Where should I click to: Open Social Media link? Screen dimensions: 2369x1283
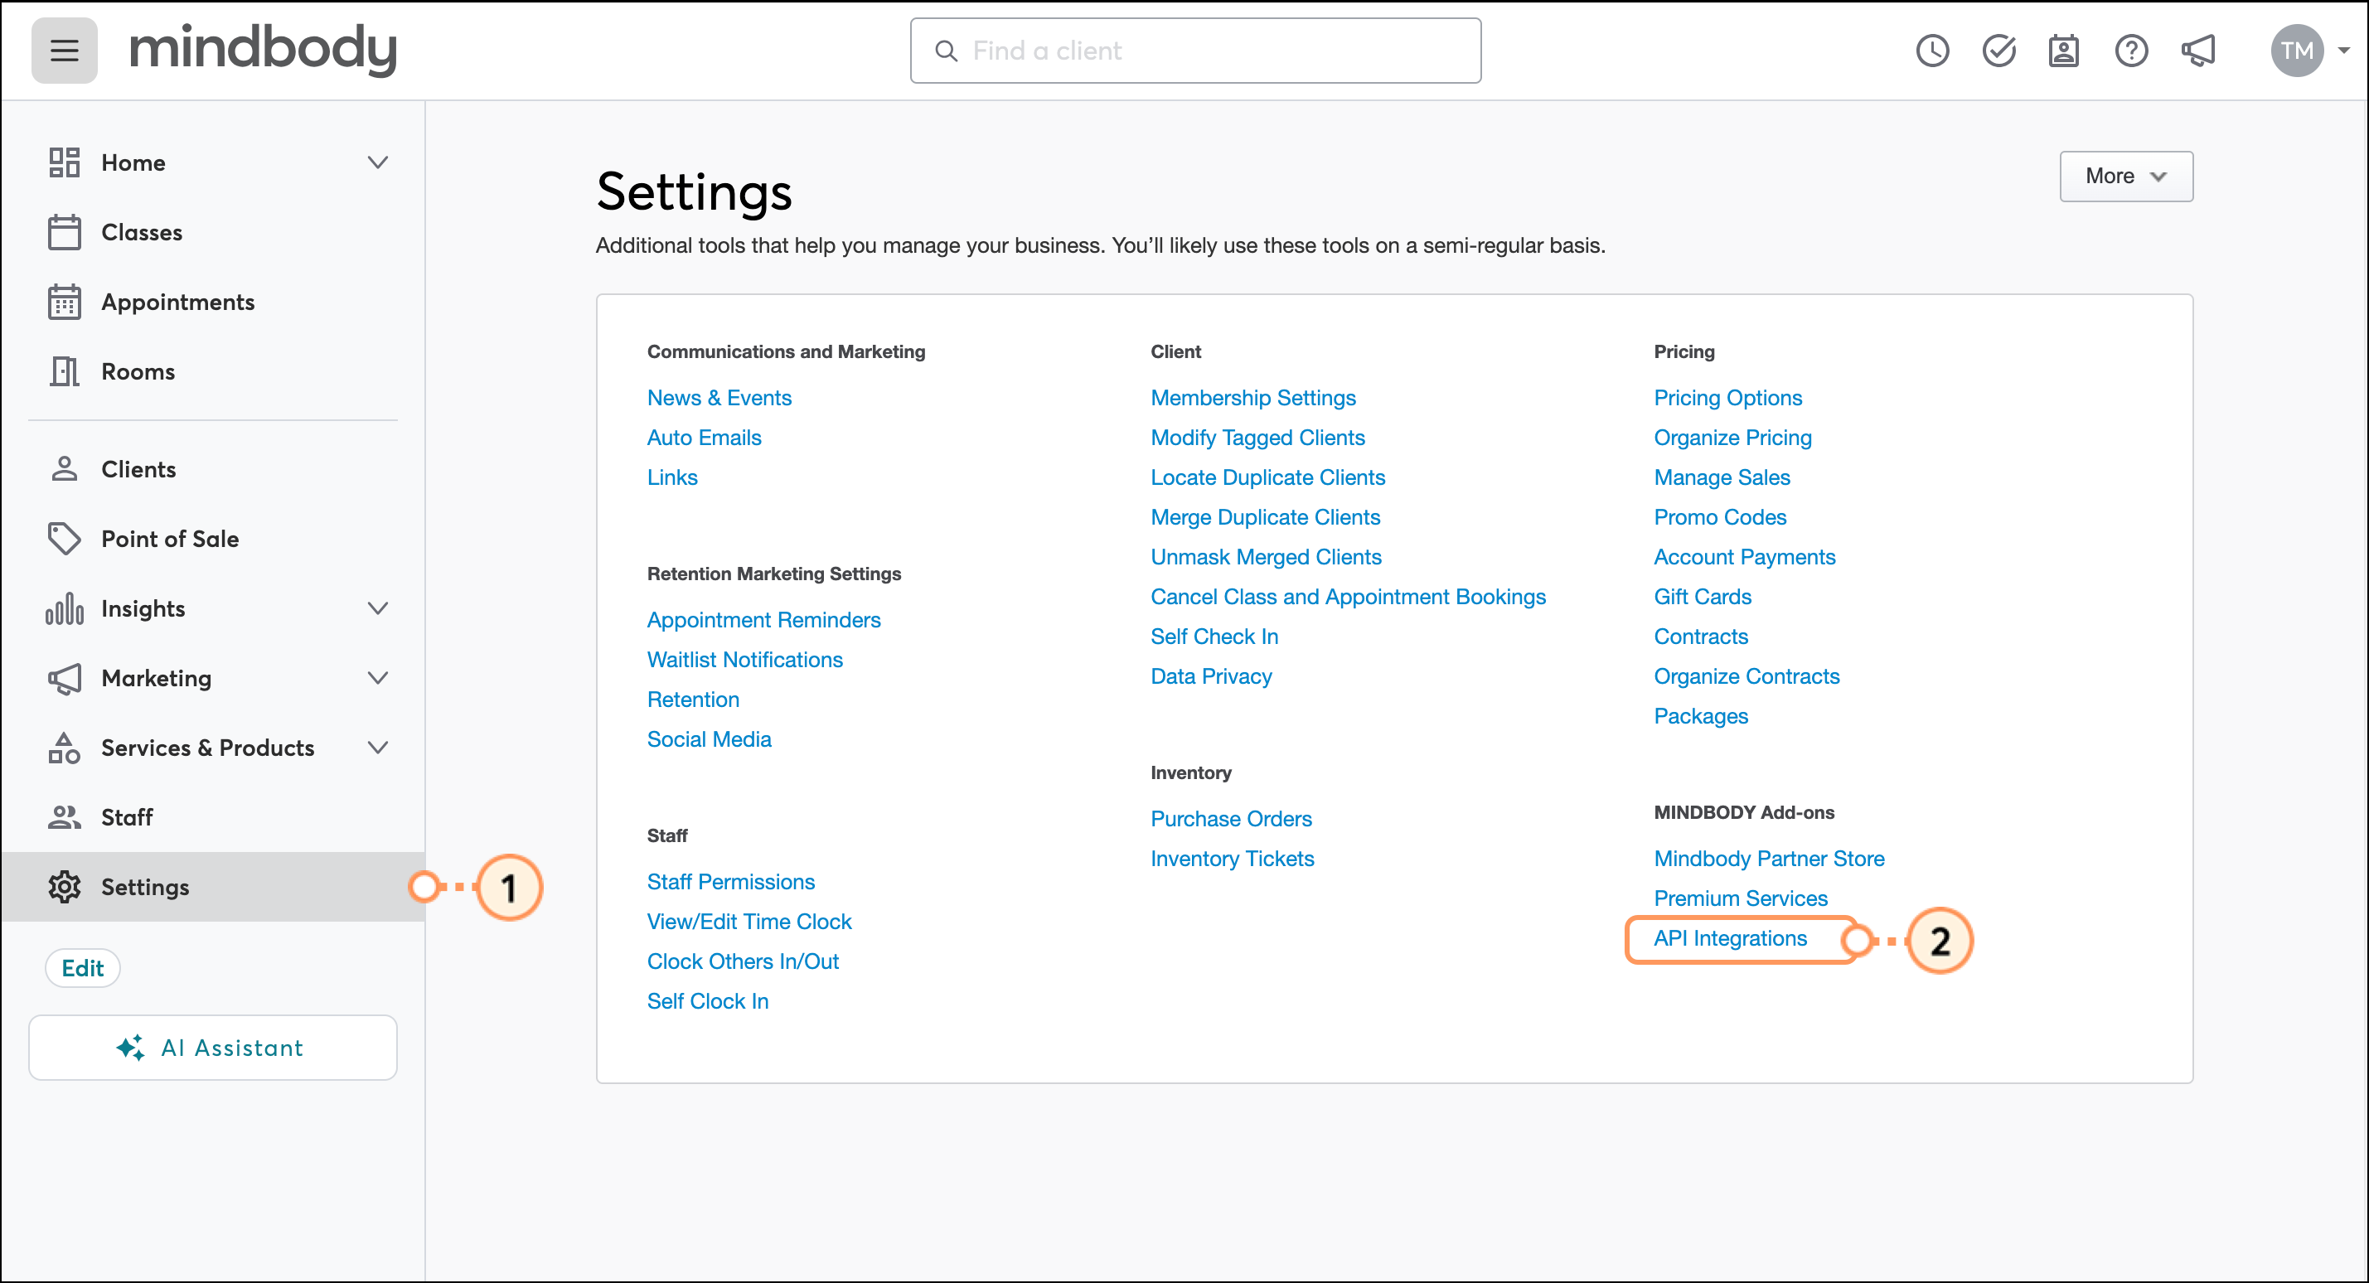(709, 739)
